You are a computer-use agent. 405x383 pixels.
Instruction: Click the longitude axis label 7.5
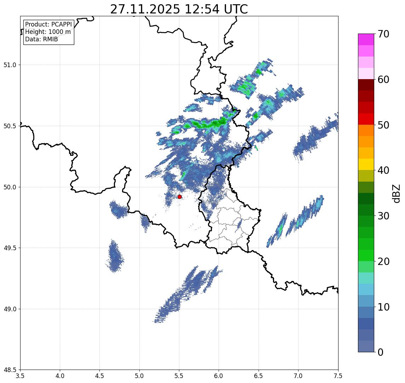coord(338,376)
